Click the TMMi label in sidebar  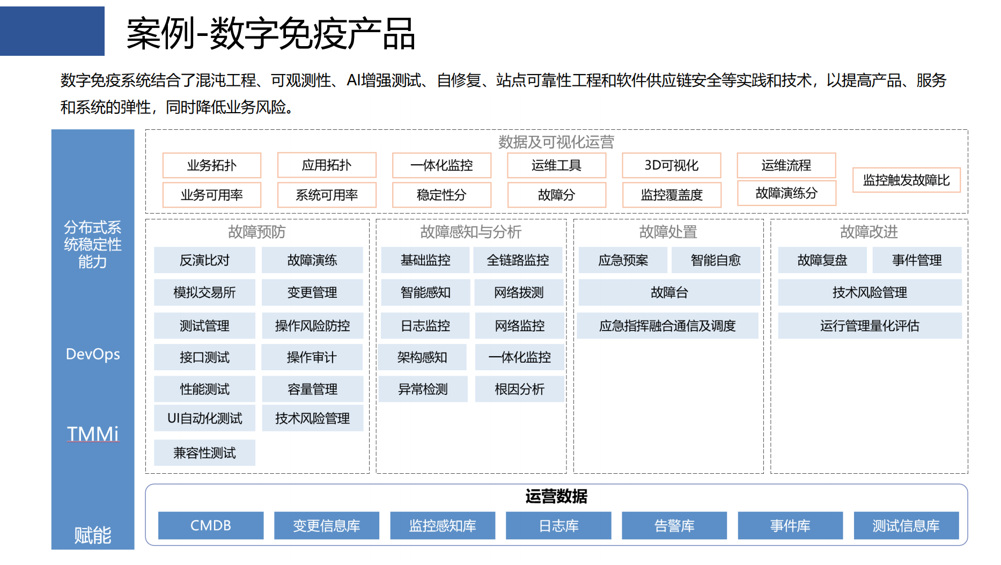pyautogui.click(x=93, y=434)
